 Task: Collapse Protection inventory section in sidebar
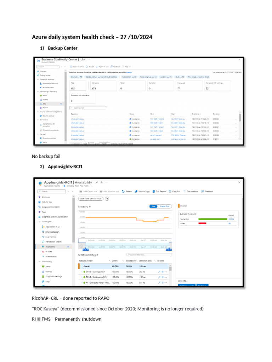[38, 80]
